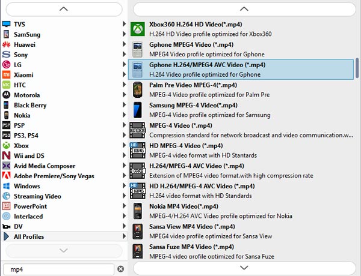Click the DV camcorder icon
The width and height of the screenshot is (361, 276).
click(6, 226)
